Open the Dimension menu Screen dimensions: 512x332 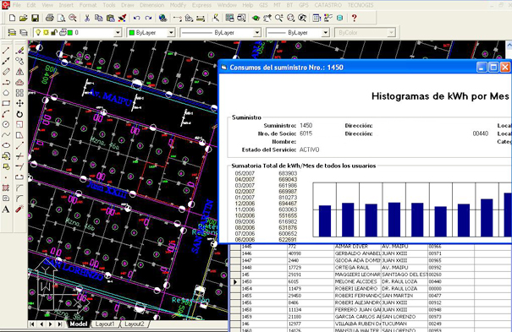pyautogui.click(x=151, y=5)
